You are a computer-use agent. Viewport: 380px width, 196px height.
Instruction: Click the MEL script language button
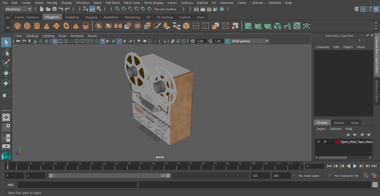[11, 185]
